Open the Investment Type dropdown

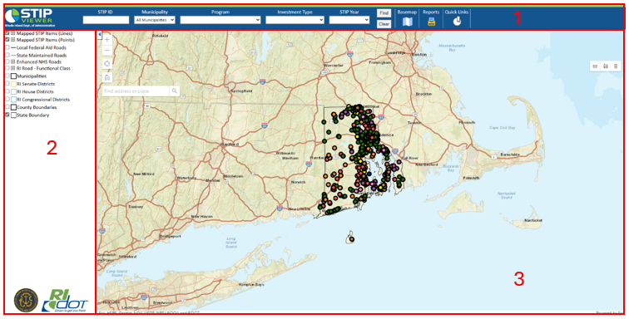pyautogui.click(x=295, y=20)
